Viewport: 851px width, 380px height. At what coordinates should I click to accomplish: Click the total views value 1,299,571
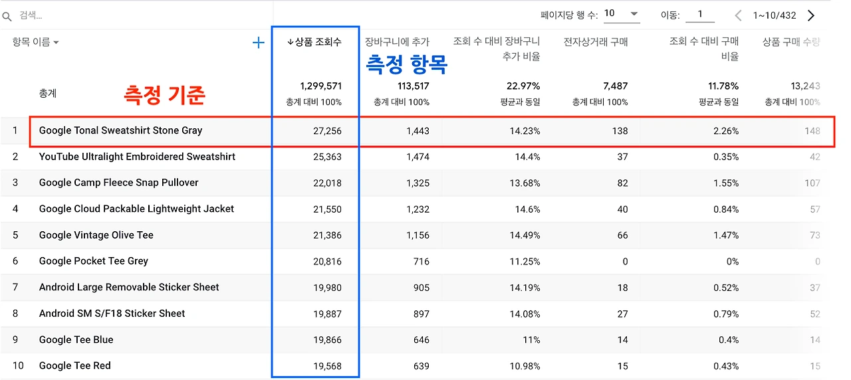point(320,86)
